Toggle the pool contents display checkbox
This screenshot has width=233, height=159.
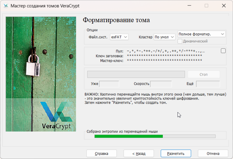pos(223,51)
